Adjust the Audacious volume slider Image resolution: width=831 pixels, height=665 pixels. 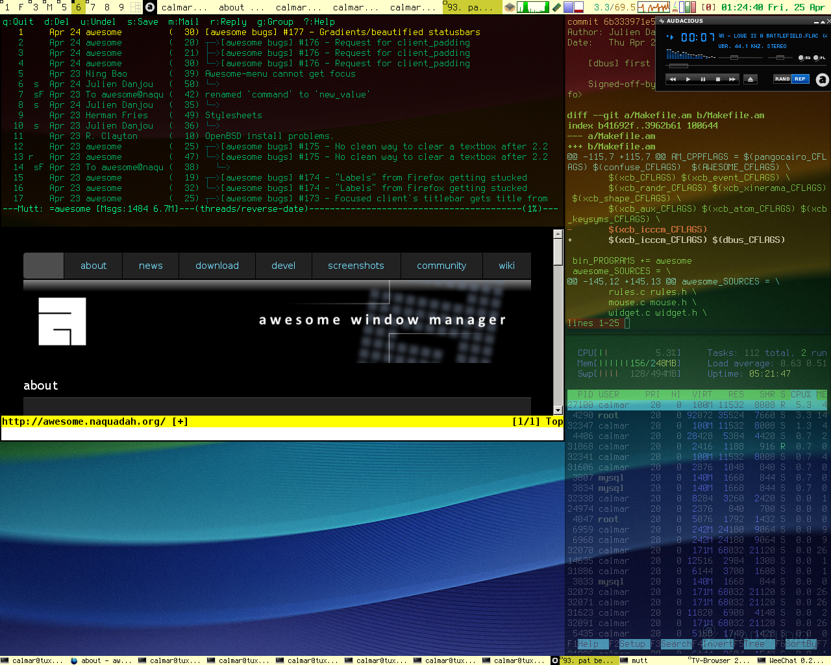click(x=734, y=58)
